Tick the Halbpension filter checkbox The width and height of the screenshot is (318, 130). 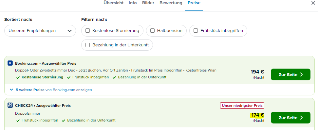(153, 31)
